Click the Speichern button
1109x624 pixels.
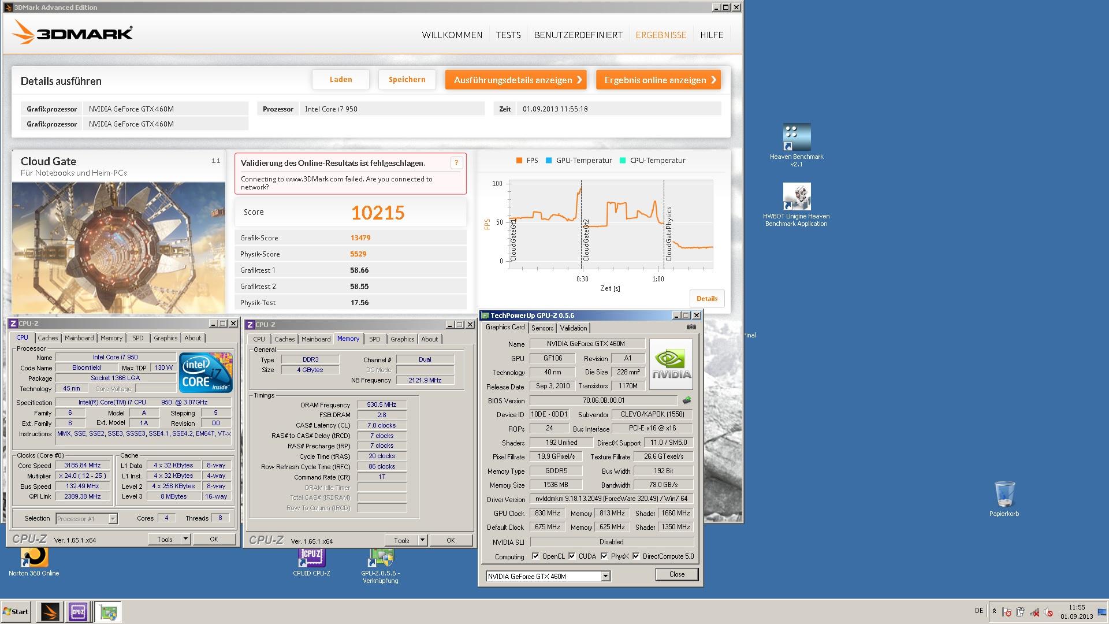tap(407, 80)
